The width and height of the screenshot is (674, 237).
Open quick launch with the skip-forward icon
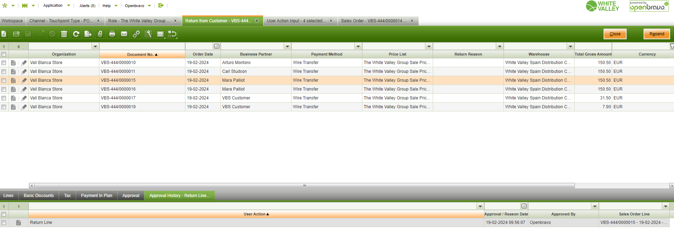point(25,6)
